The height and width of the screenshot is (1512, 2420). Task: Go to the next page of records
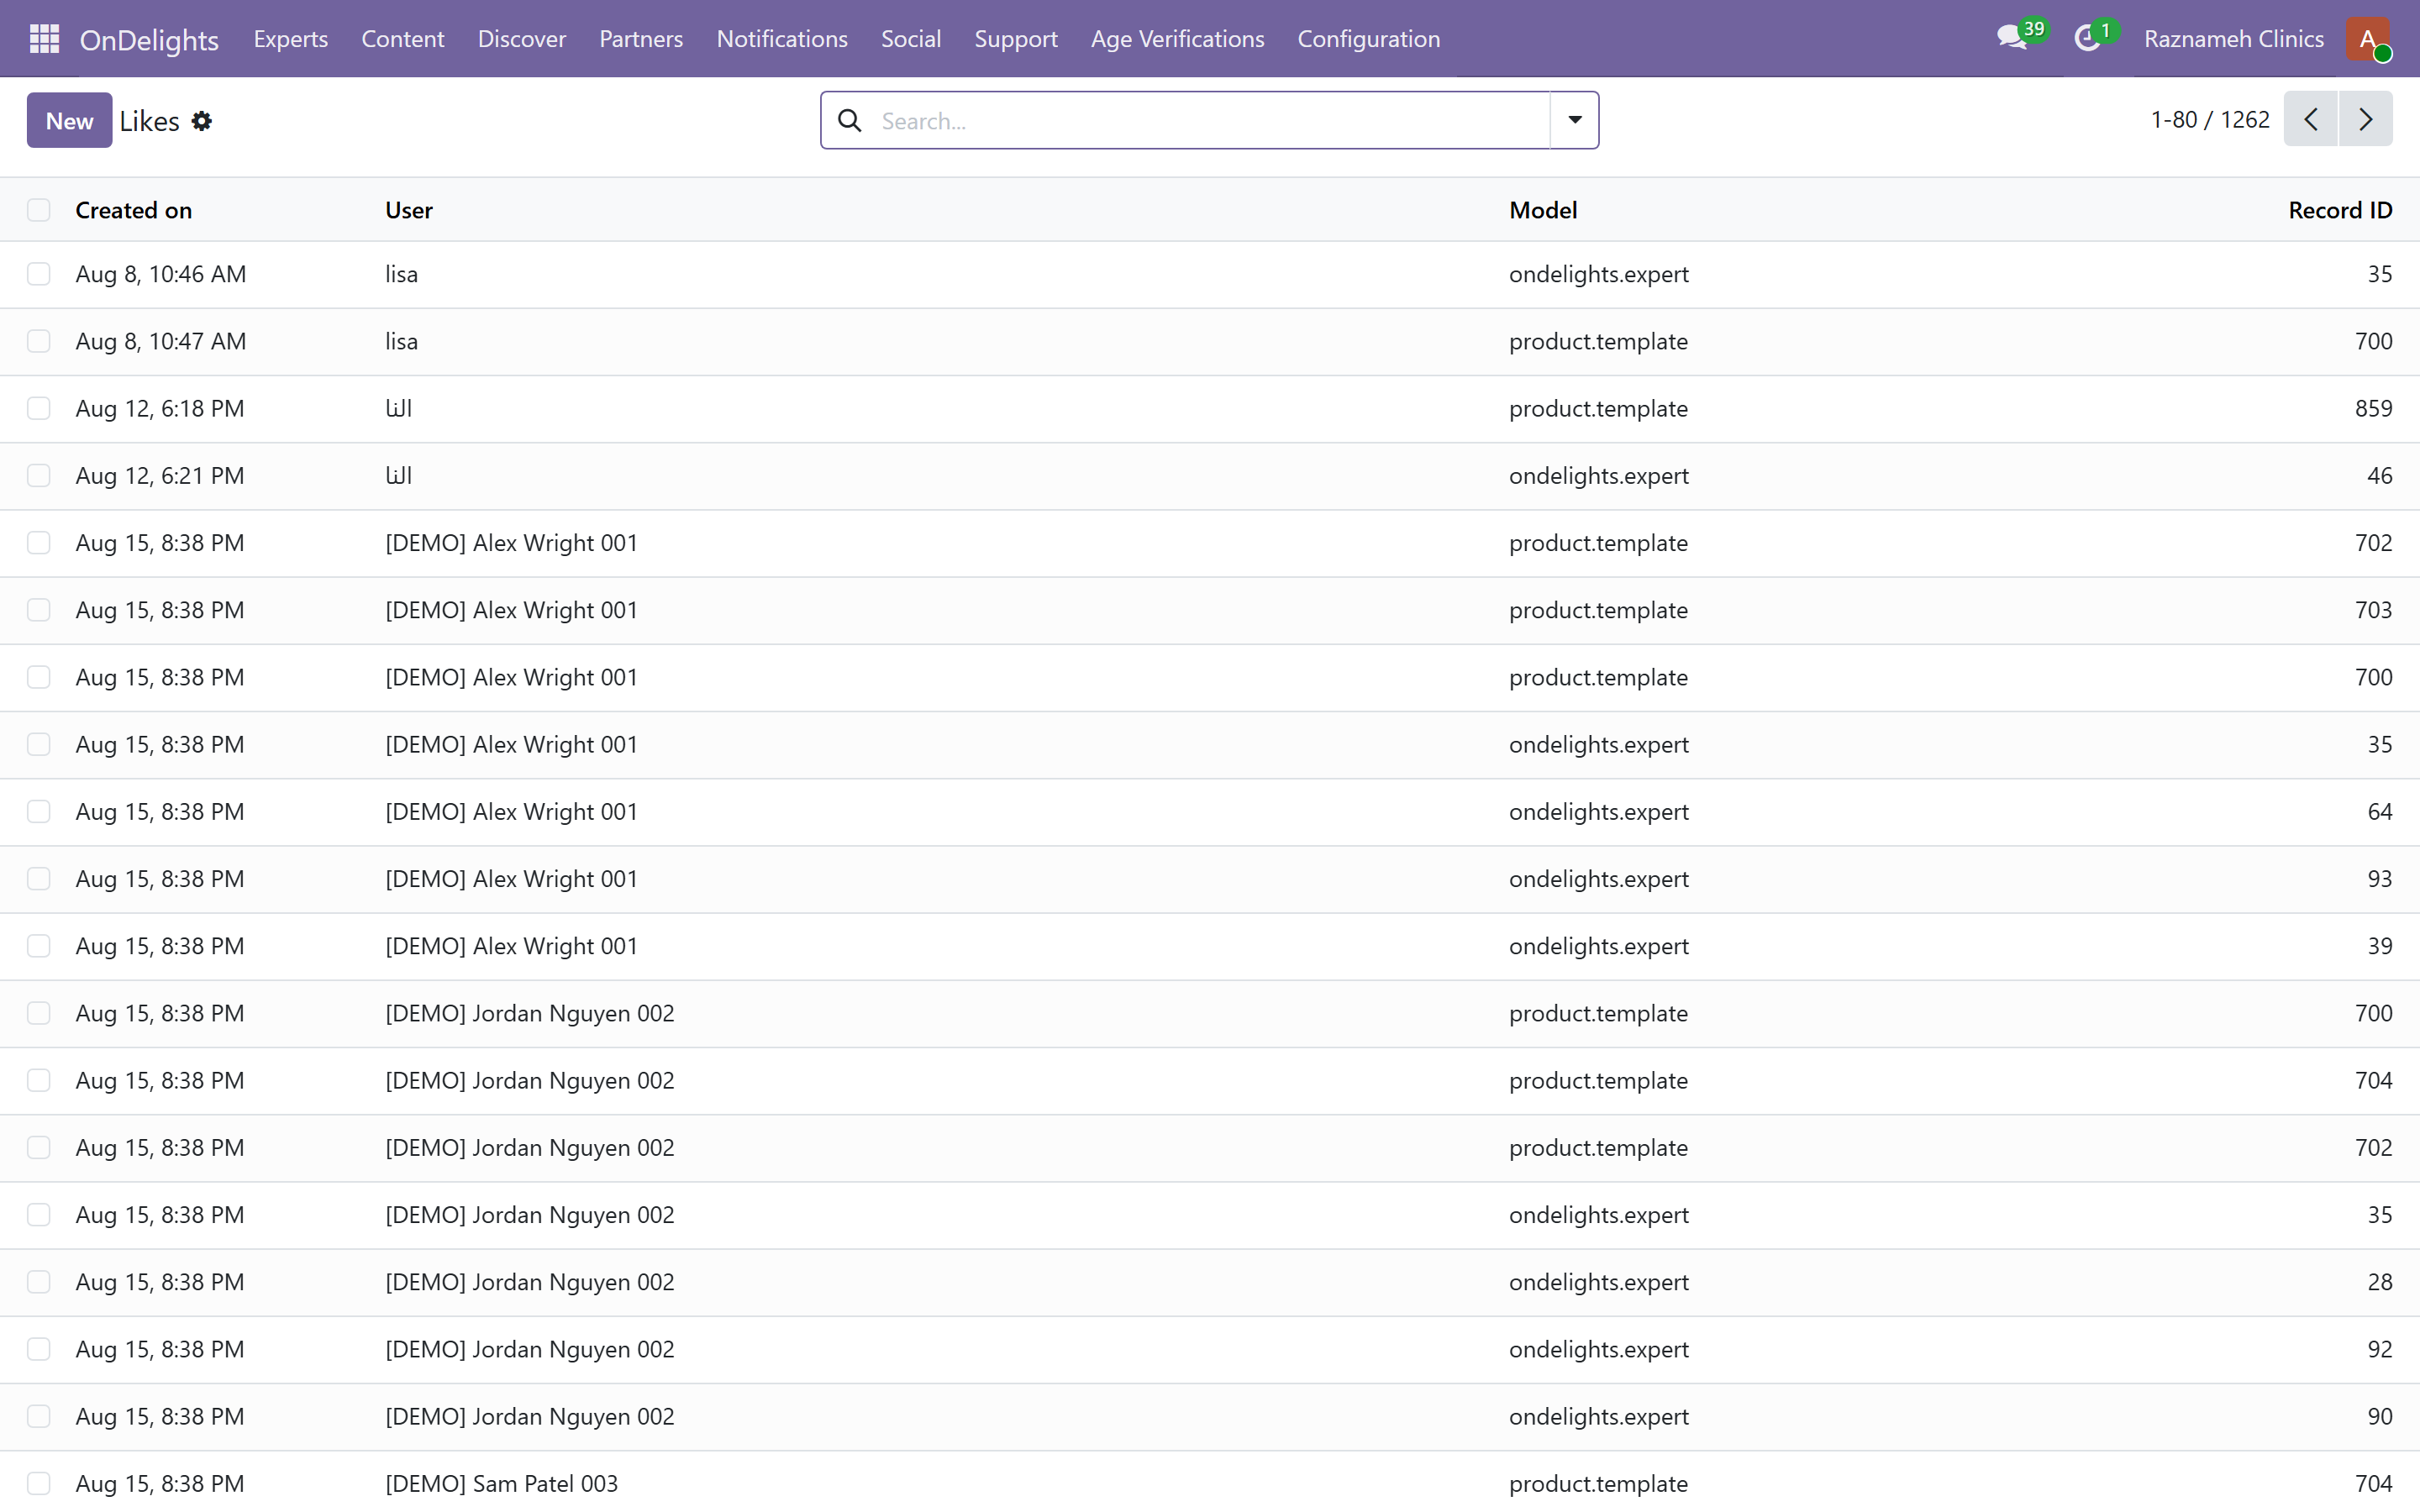(2366, 120)
